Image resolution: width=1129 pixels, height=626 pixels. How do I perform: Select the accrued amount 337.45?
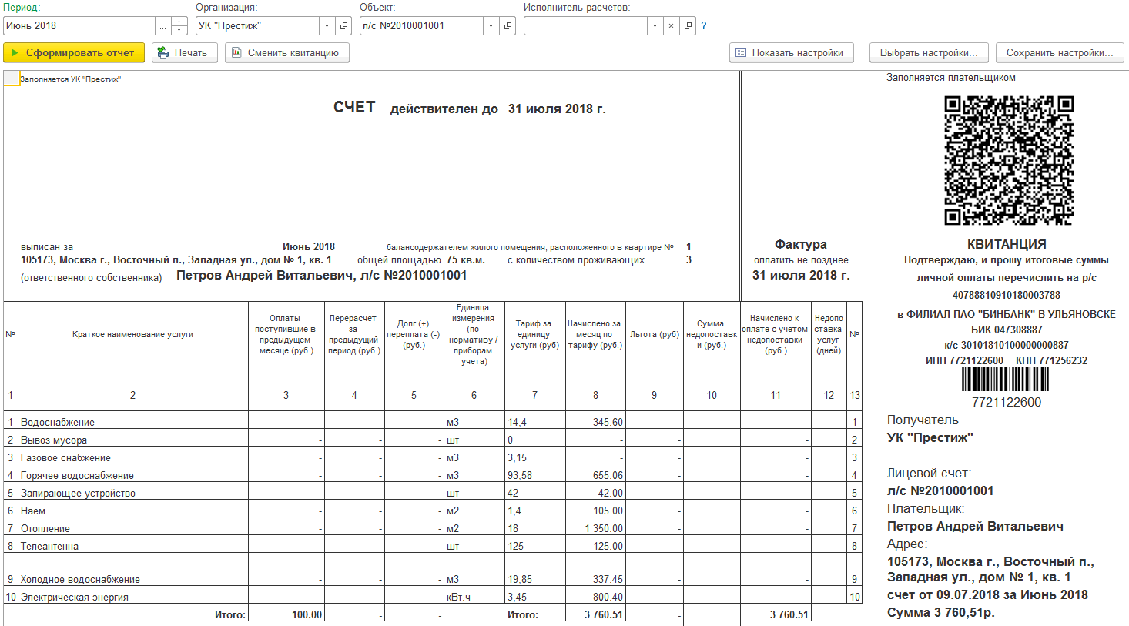pos(608,580)
